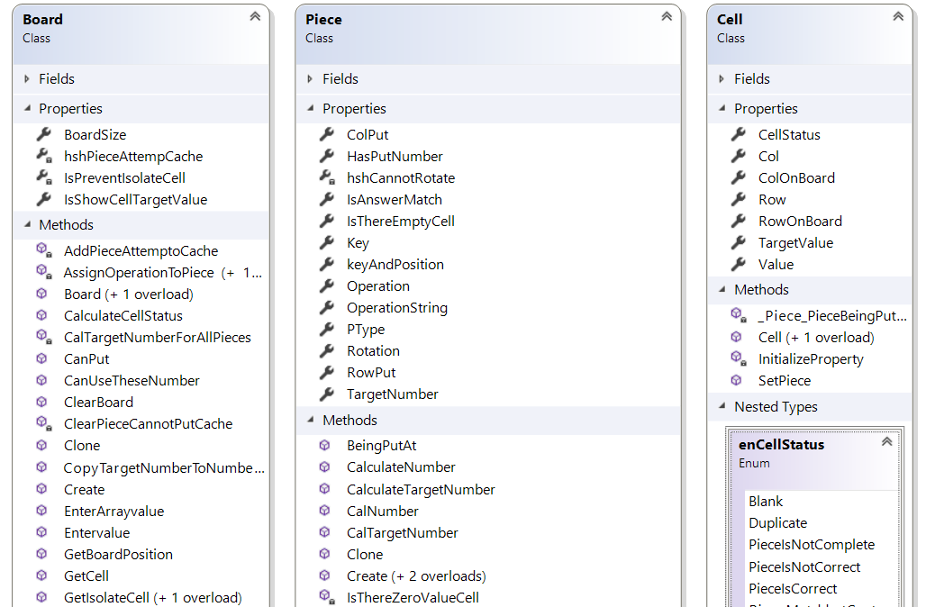935x607 pixels.
Task: Click the AddPieceAttemptoCache method icon
Action: pyautogui.click(x=43, y=250)
